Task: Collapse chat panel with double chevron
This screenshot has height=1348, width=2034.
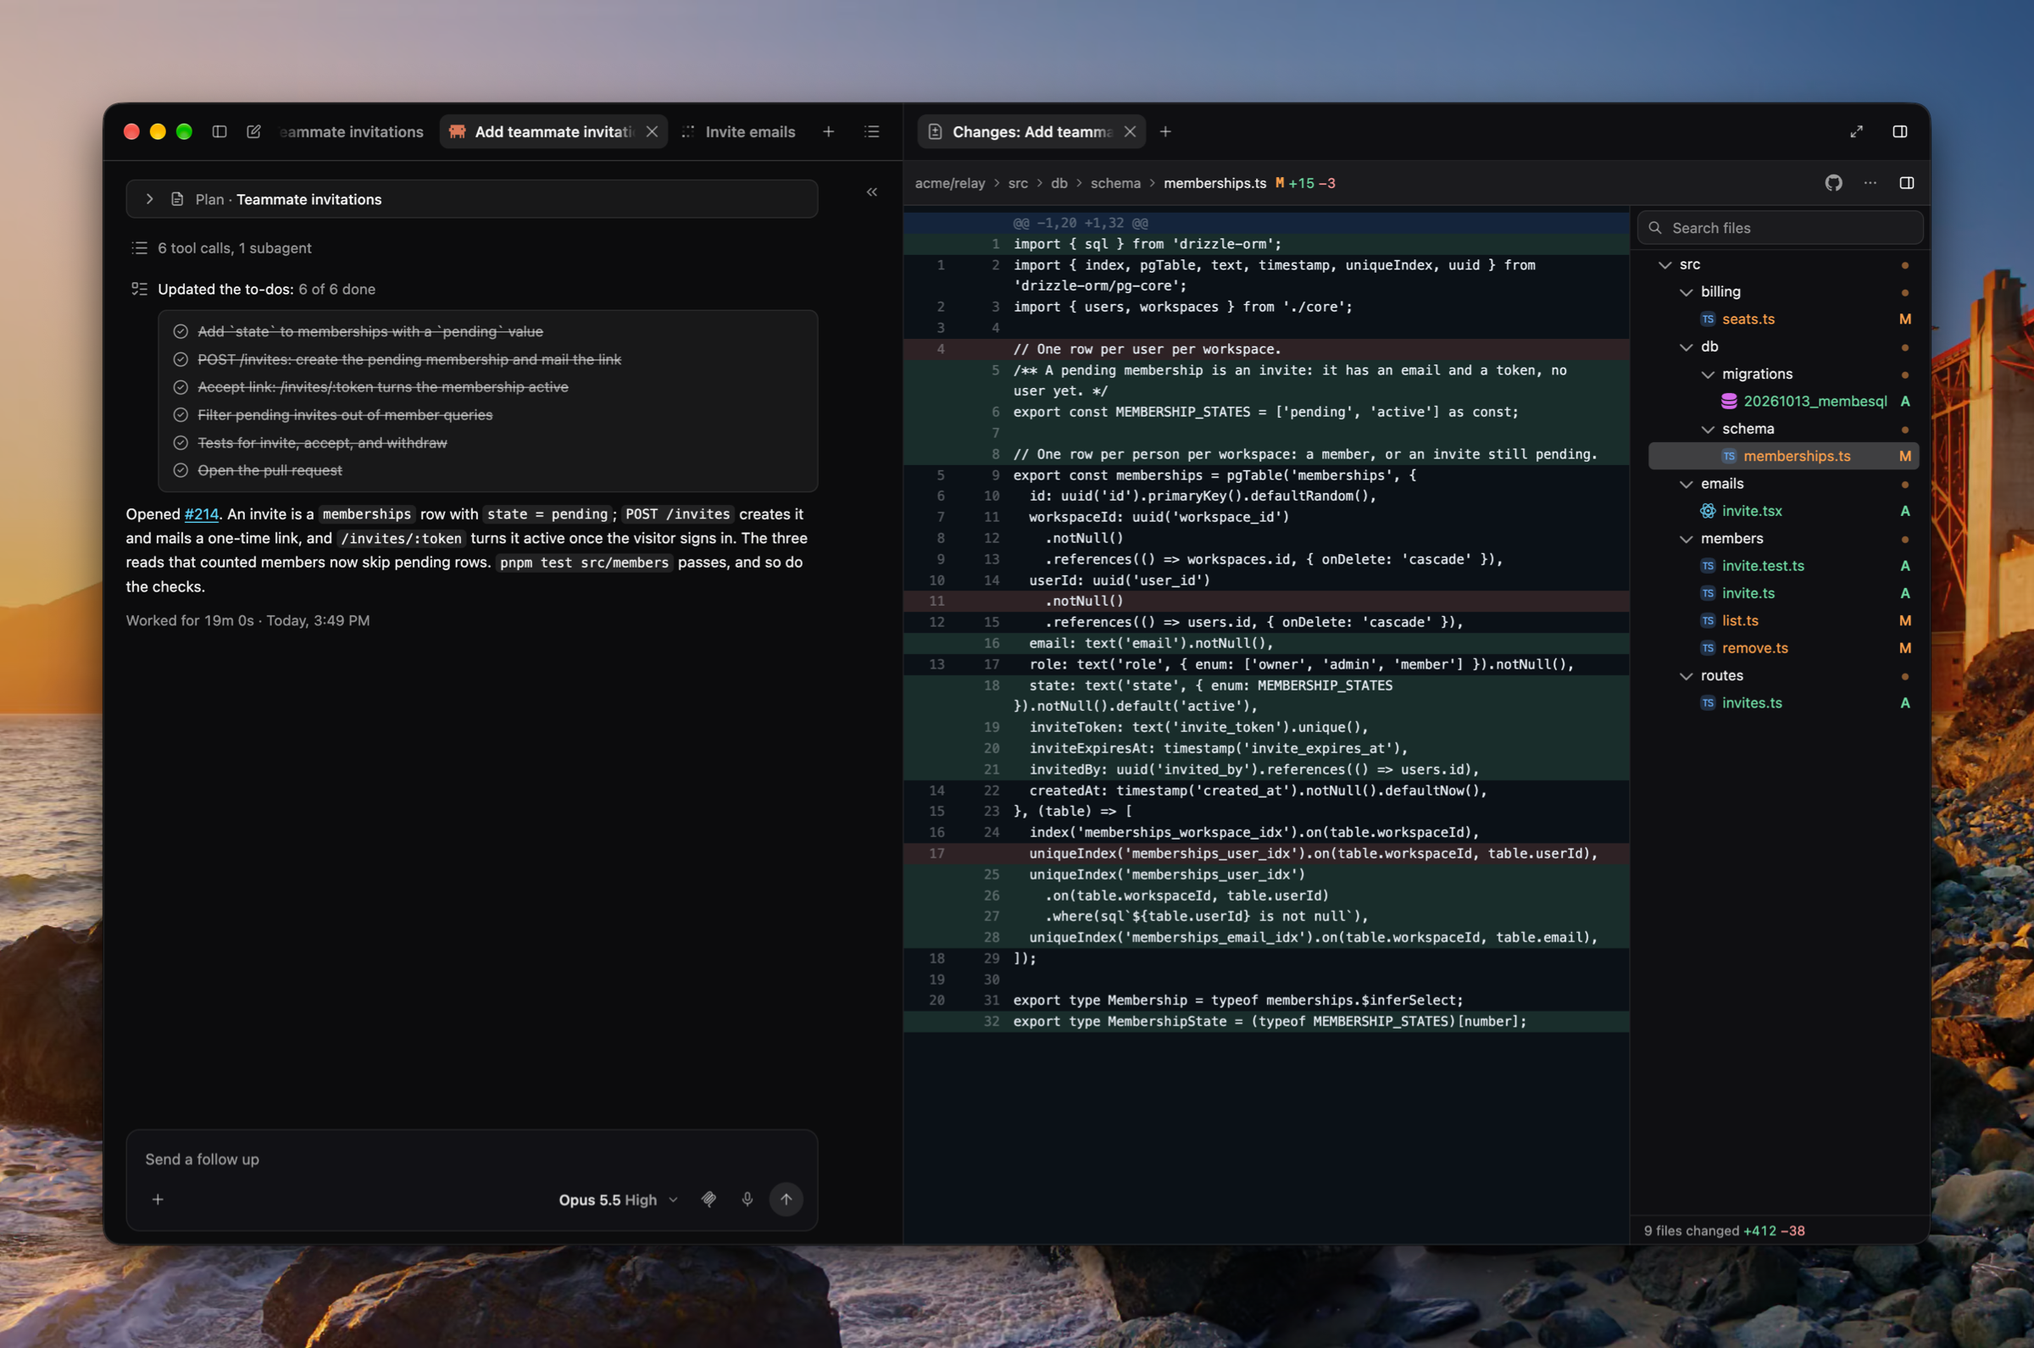Action: 872,191
